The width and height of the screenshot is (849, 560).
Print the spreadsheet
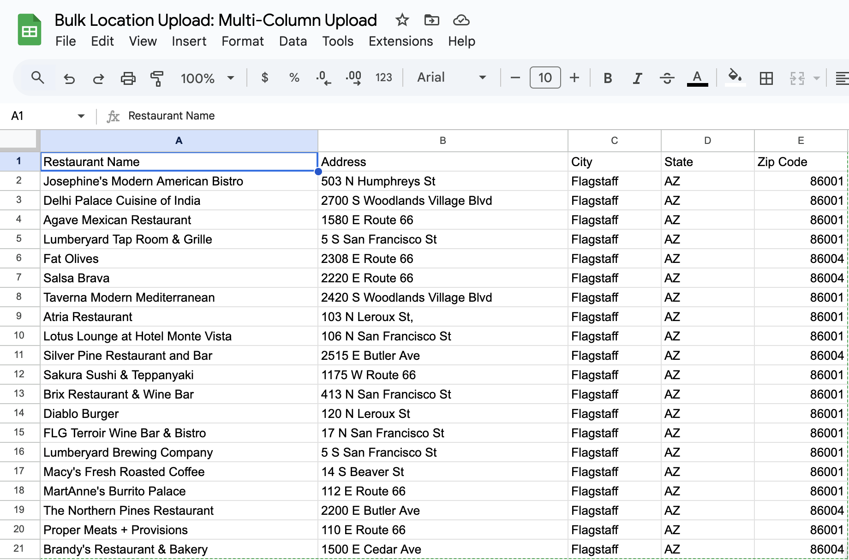[x=128, y=78]
